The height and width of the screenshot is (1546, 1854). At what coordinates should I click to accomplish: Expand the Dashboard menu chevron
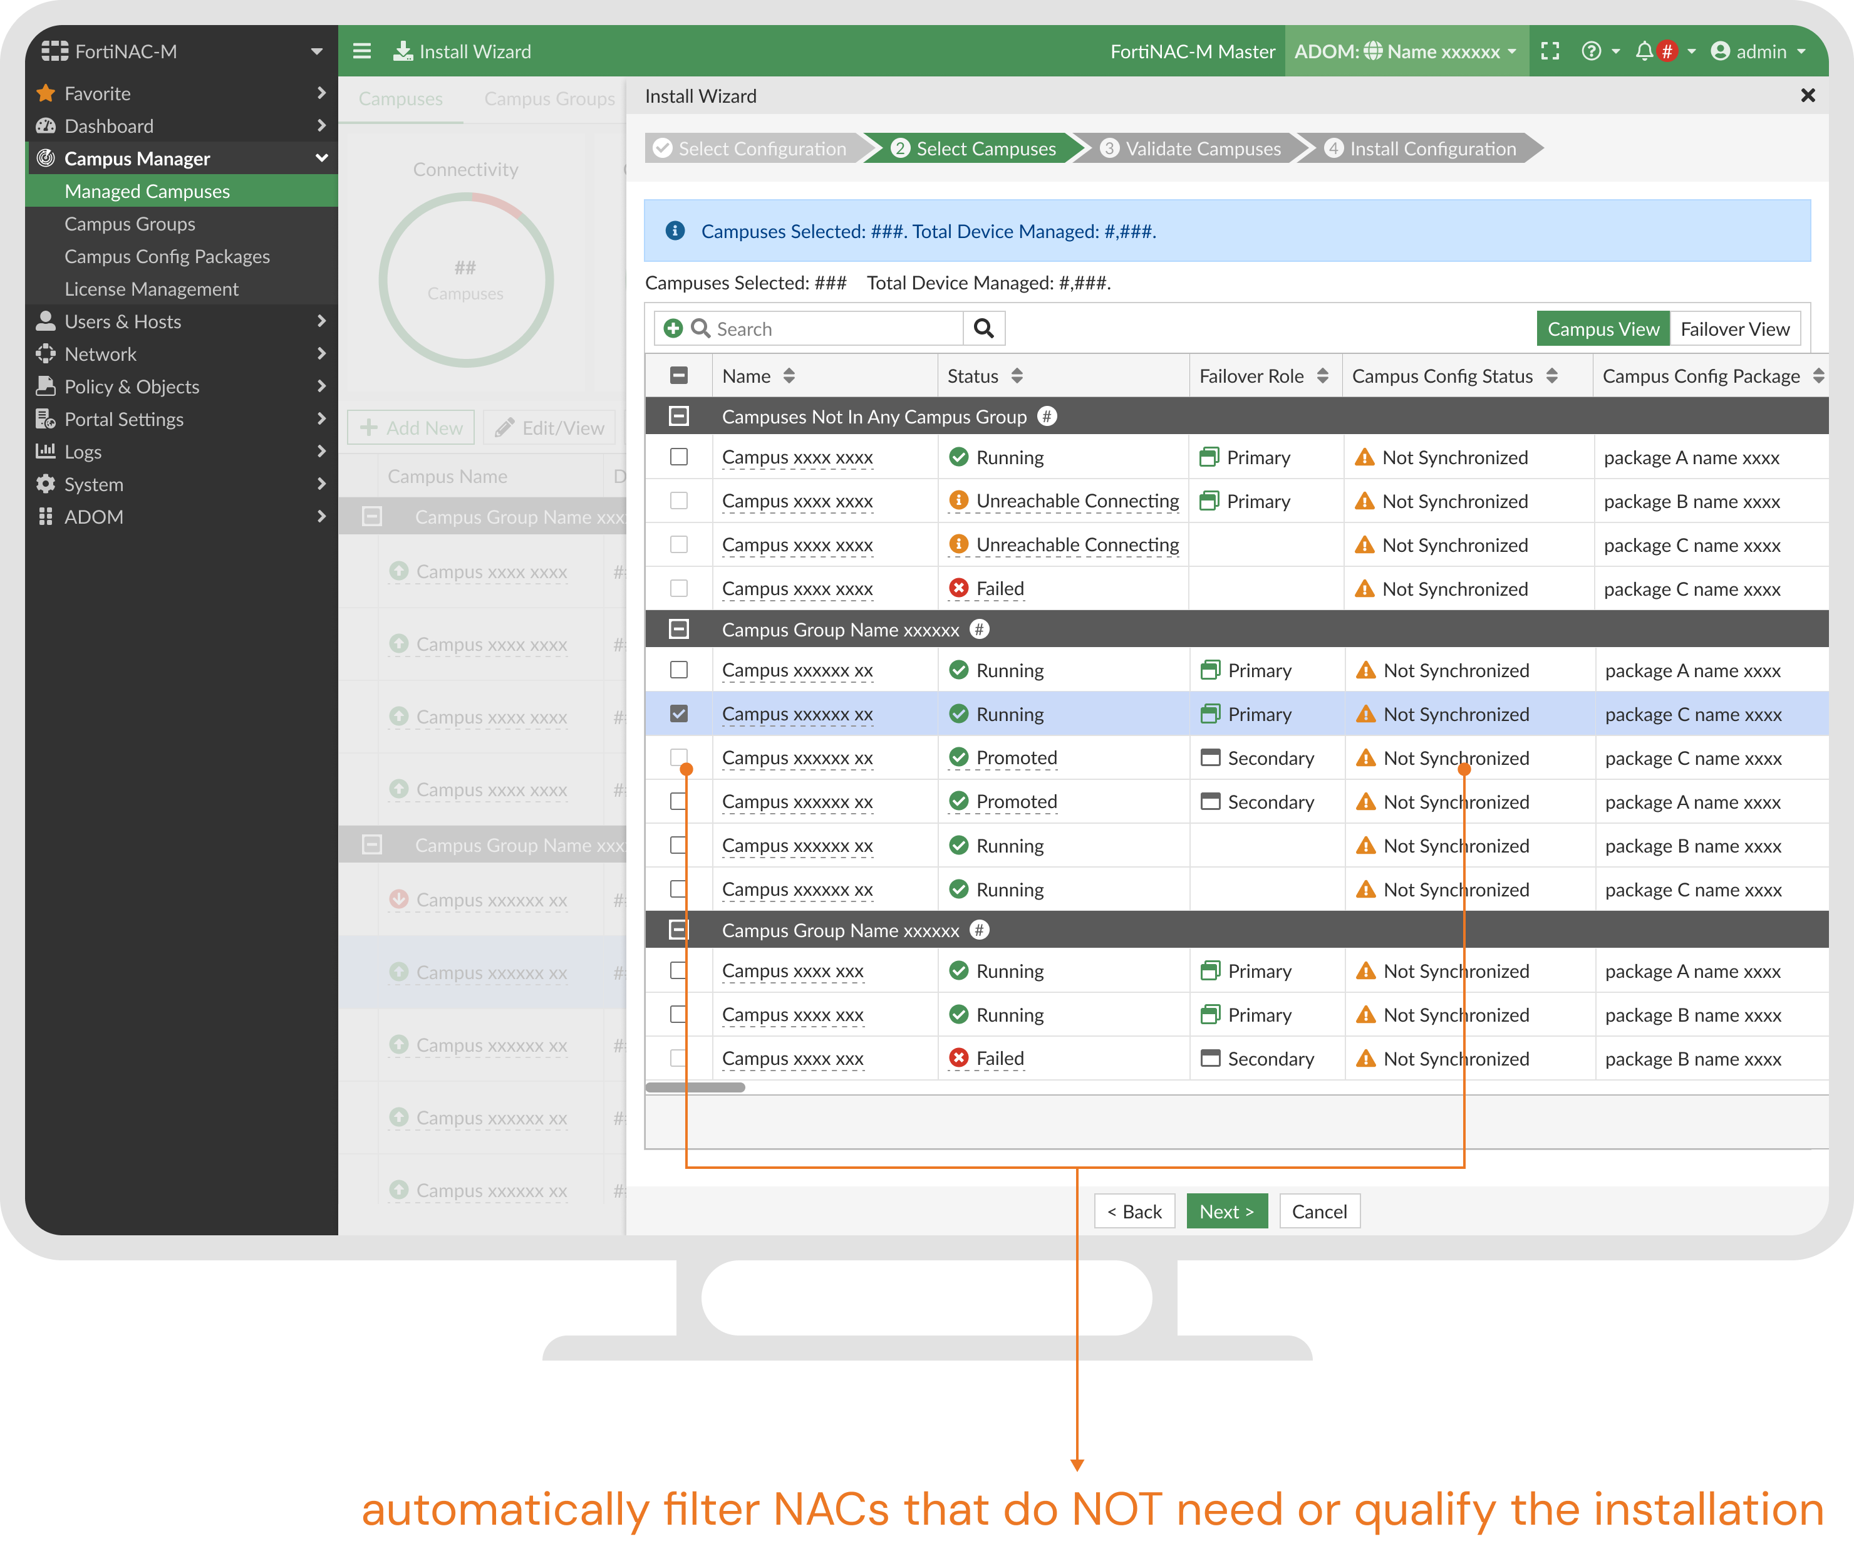[x=321, y=125]
